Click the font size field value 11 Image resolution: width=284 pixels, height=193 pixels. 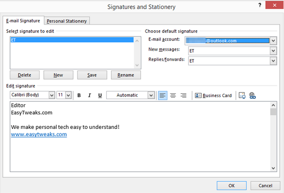pos(61,95)
